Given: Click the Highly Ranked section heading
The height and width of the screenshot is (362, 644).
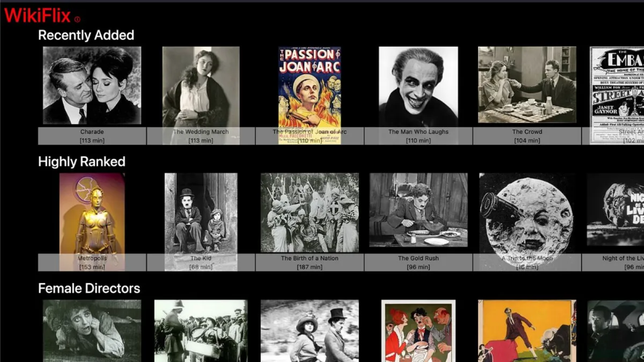Looking at the screenshot, I should pos(81,162).
